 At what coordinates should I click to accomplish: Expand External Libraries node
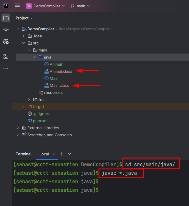pos(18,128)
